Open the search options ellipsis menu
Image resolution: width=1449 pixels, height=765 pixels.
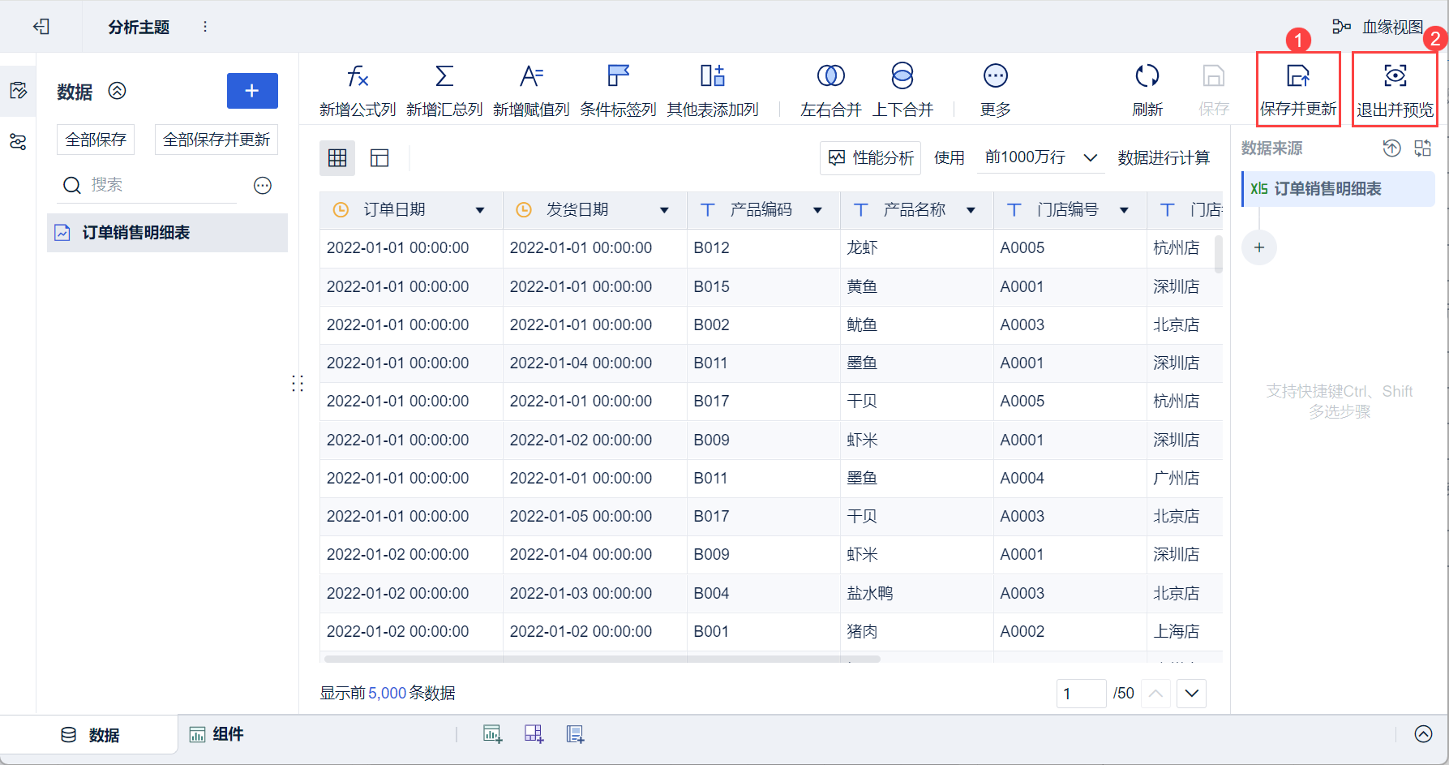point(263,186)
